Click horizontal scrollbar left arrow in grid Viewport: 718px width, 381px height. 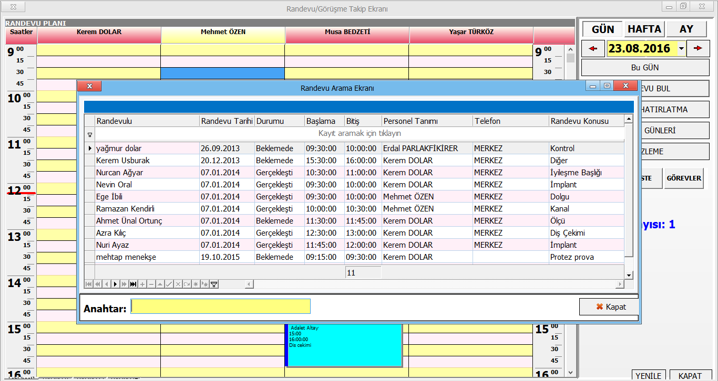pos(248,284)
